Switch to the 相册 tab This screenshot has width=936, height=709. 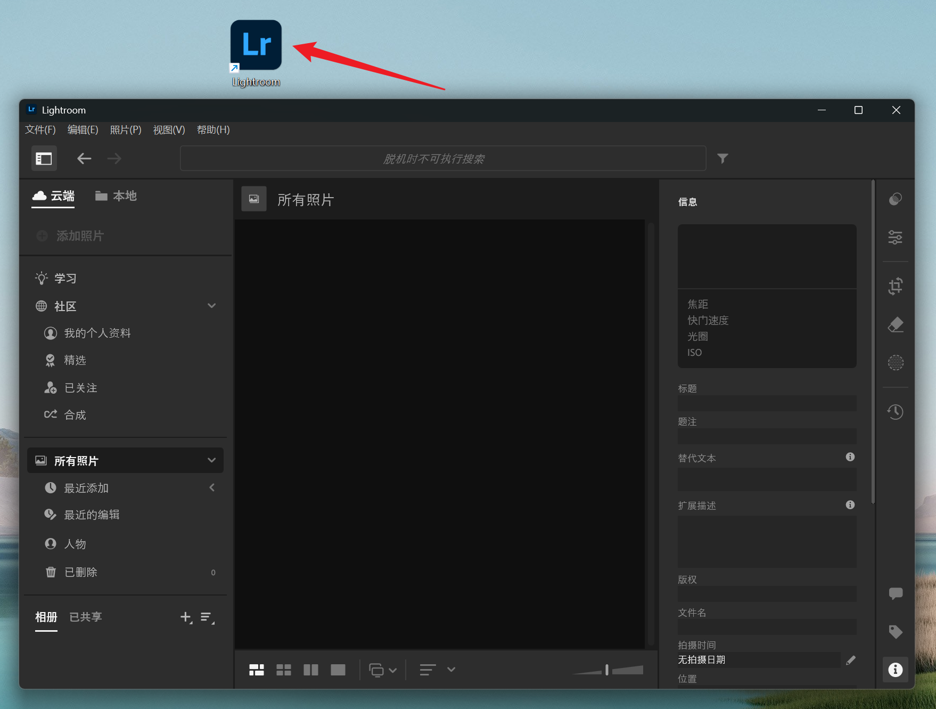pos(46,617)
